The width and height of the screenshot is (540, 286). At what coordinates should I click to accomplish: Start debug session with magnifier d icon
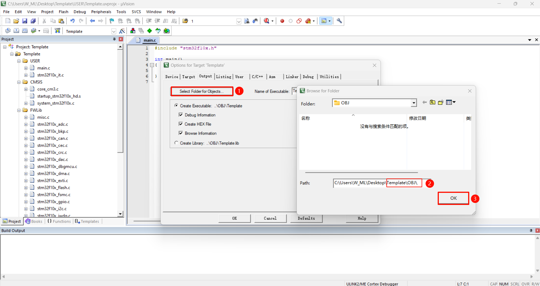(267, 21)
